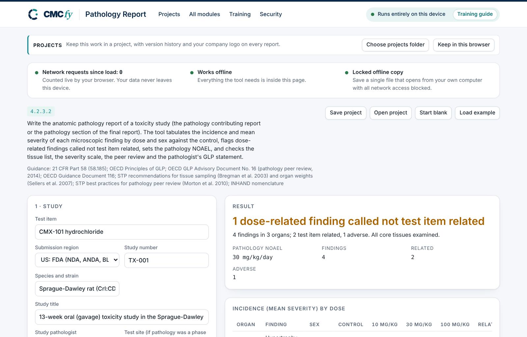Viewport: 527px width, 337px height.
Task: Click the SEX column header
Action: click(315, 325)
